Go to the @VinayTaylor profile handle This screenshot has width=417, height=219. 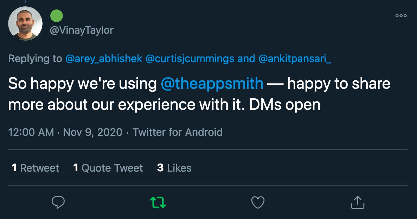[82, 30]
